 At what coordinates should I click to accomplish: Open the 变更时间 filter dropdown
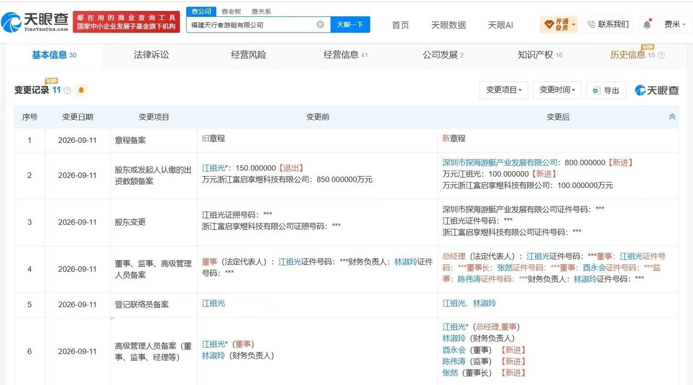point(557,90)
